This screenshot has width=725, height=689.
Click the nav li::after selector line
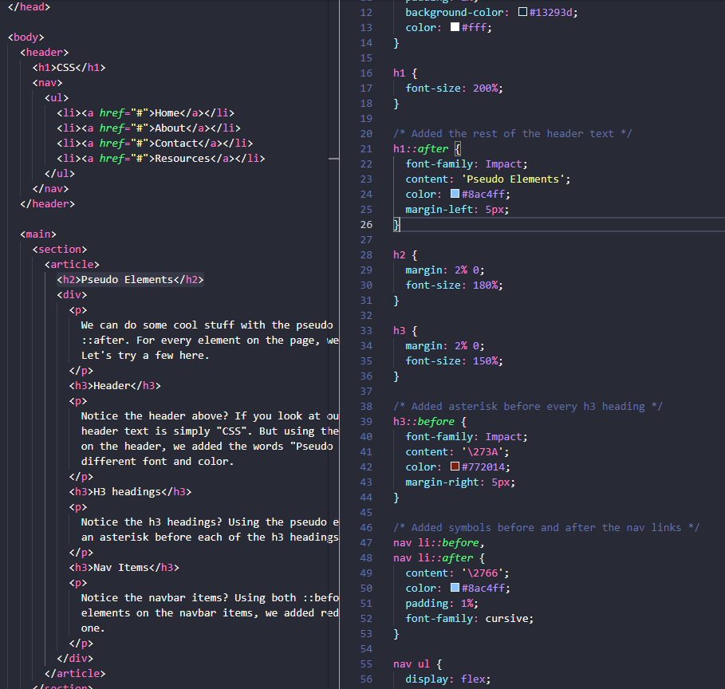439,557
